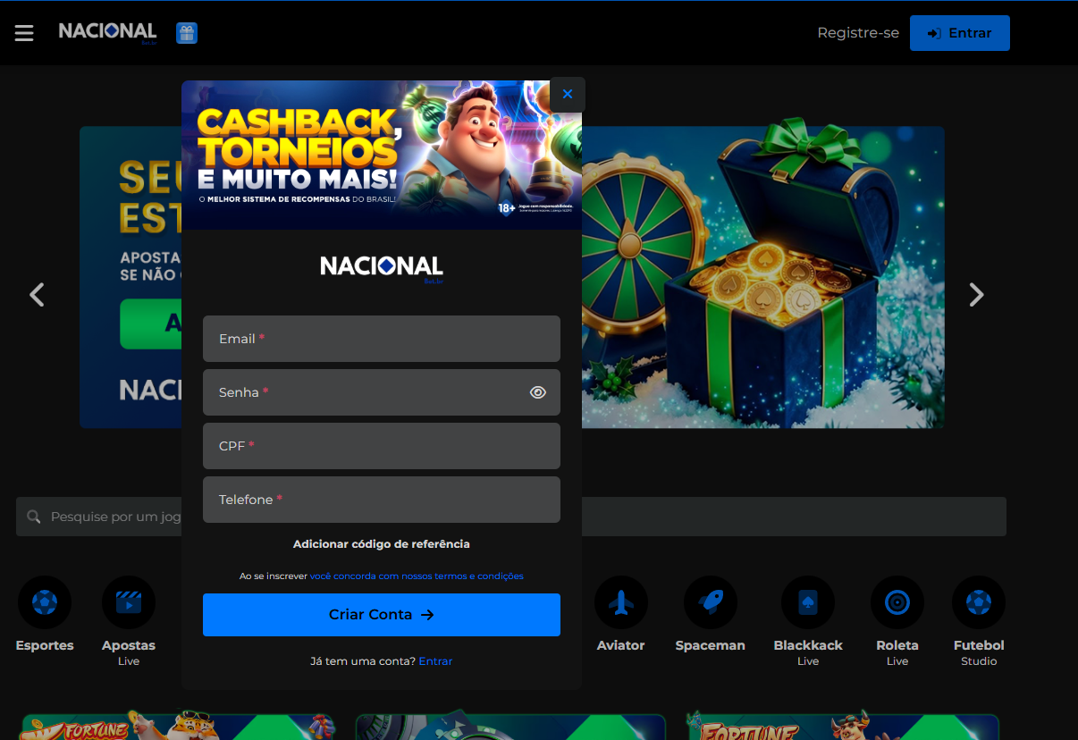Go to previous banner slide arrow
Screen dimensions: 1078x740
click(x=37, y=295)
